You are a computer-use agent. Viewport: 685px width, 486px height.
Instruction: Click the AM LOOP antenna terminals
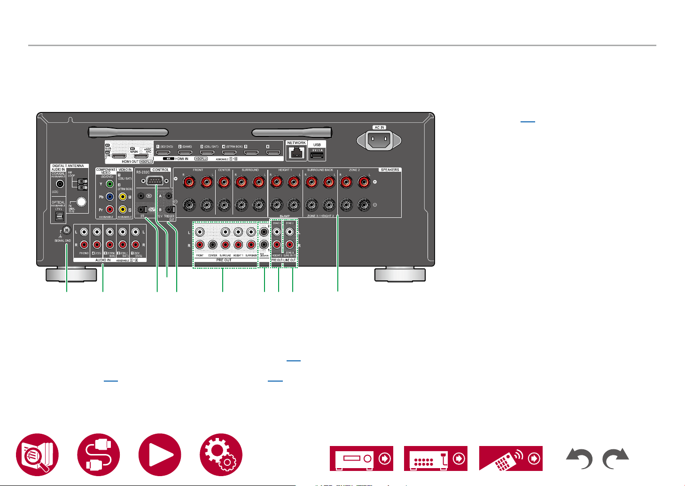tap(83, 184)
